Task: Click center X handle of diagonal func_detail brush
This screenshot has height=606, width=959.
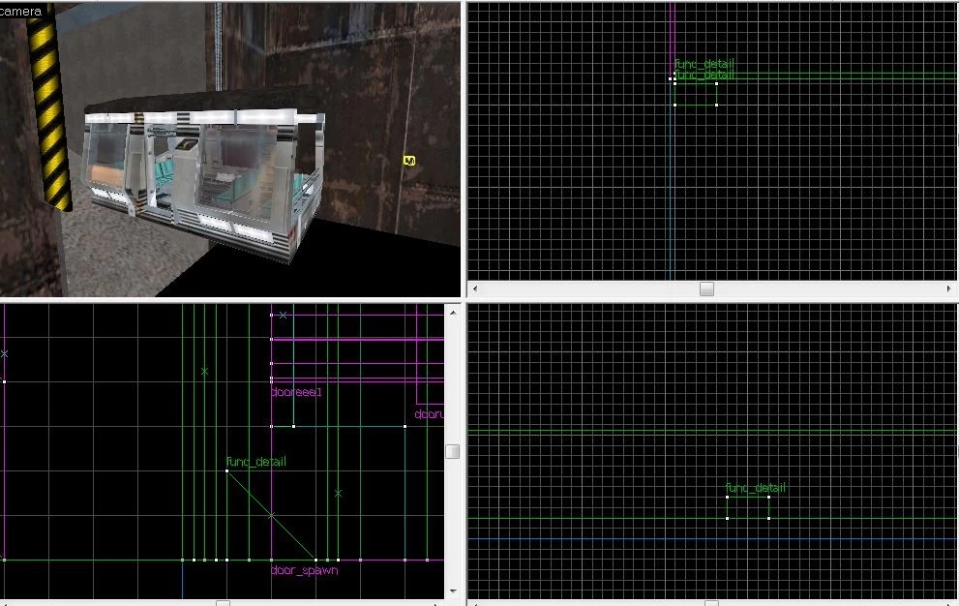Action: click(x=272, y=515)
